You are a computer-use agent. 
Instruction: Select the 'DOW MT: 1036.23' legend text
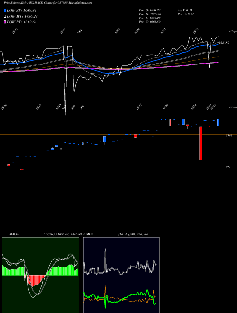(22, 16)
